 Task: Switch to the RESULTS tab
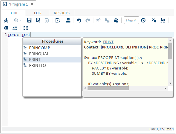pyautogui.click(x=62, y=13)
